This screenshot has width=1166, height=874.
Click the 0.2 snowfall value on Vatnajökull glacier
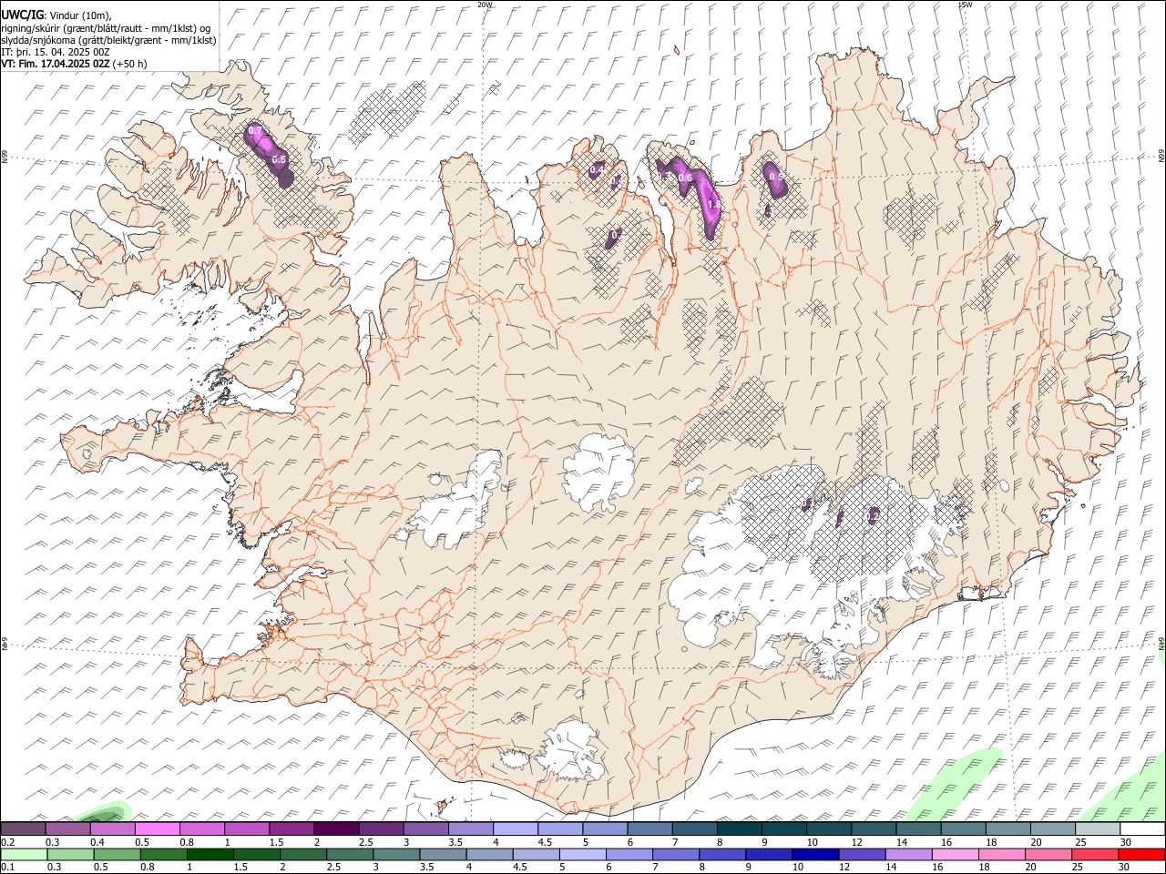[873, 516]
